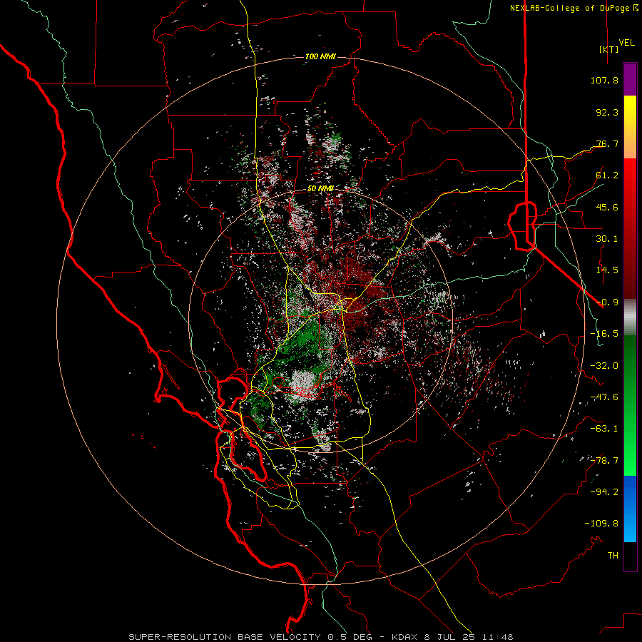Click the -109.8 velocity scale label
Viewport: 642px width, 642px height.
[x=601, y=524]
